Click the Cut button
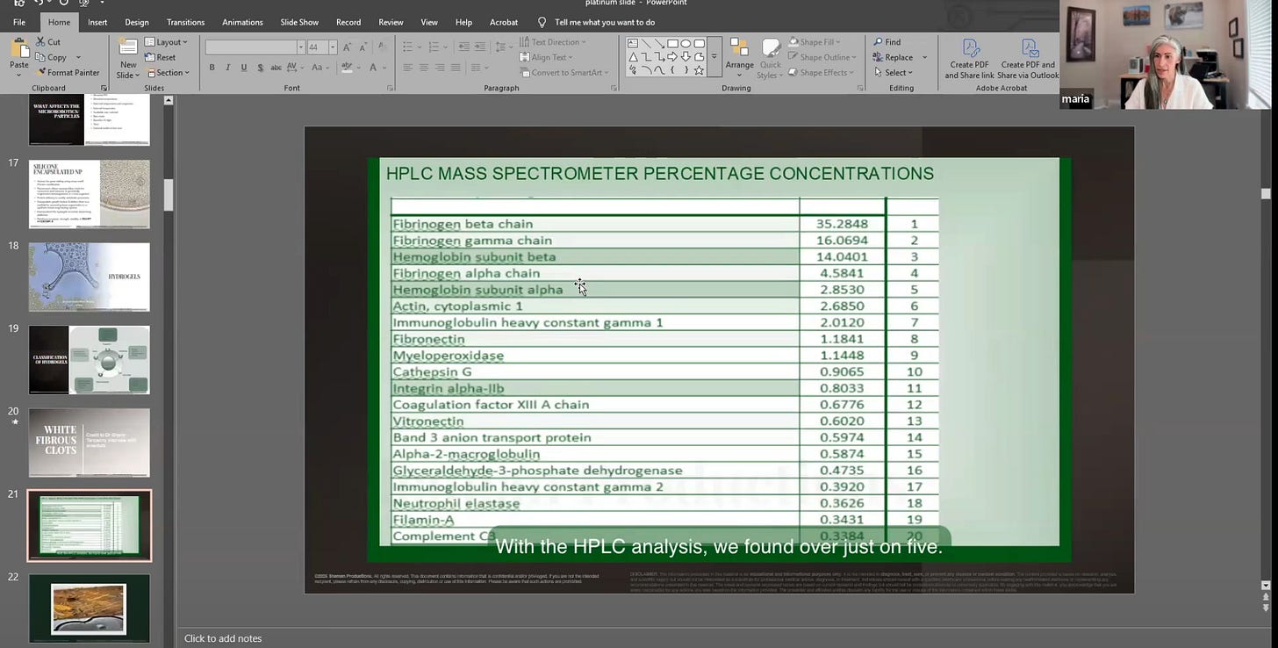This screenshot has height=648, width=1278. pos(48,42)
